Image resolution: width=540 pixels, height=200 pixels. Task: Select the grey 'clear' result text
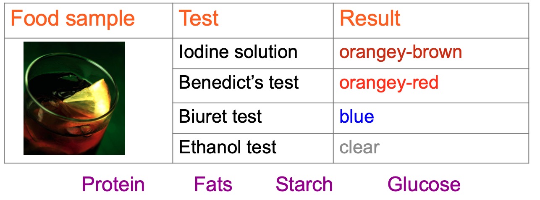(359, 147)
